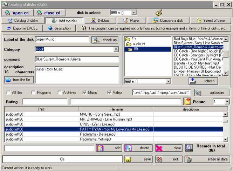Click the clipboard icon on add button
The width and height of the screenshot is (233, 171).
point(100,148)
